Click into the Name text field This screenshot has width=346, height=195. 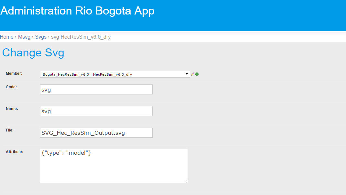click(x=96, y=111)
